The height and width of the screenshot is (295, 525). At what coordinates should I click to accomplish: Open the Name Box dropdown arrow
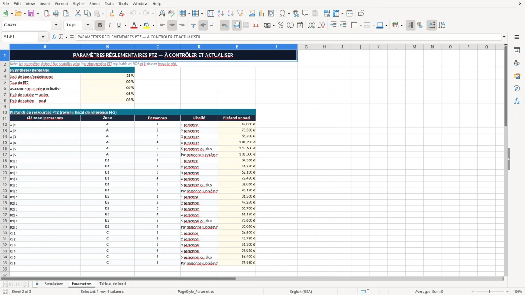(x=43, y=37)
